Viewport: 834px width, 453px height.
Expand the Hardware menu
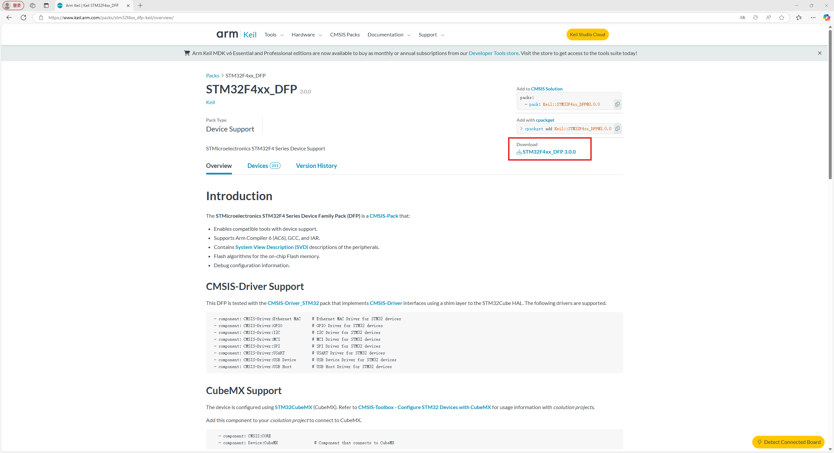pyautogui.click(x=307, y=35)
